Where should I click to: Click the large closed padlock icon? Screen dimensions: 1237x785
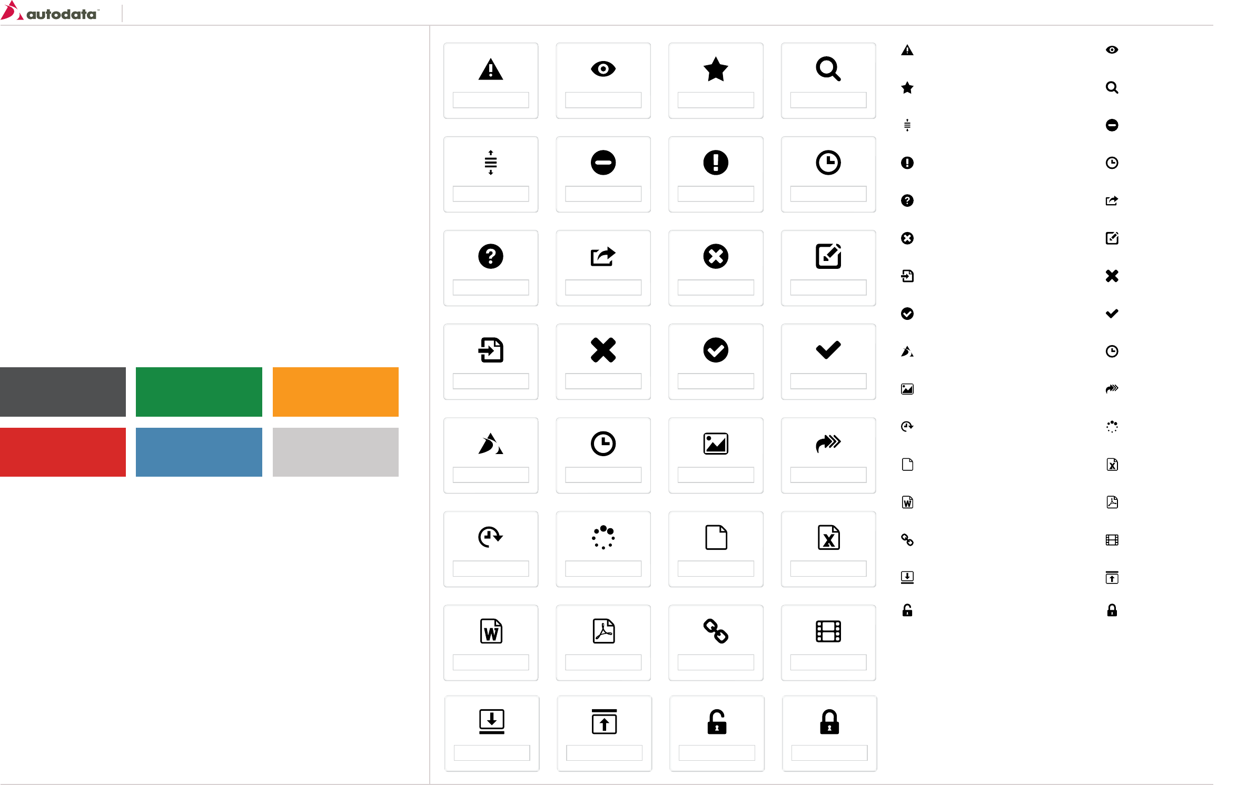tap(829, 722)
